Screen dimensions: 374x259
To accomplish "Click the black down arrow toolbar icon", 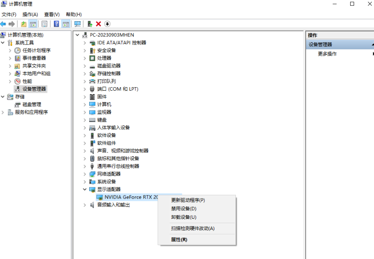I will click(x=107, y=24).
